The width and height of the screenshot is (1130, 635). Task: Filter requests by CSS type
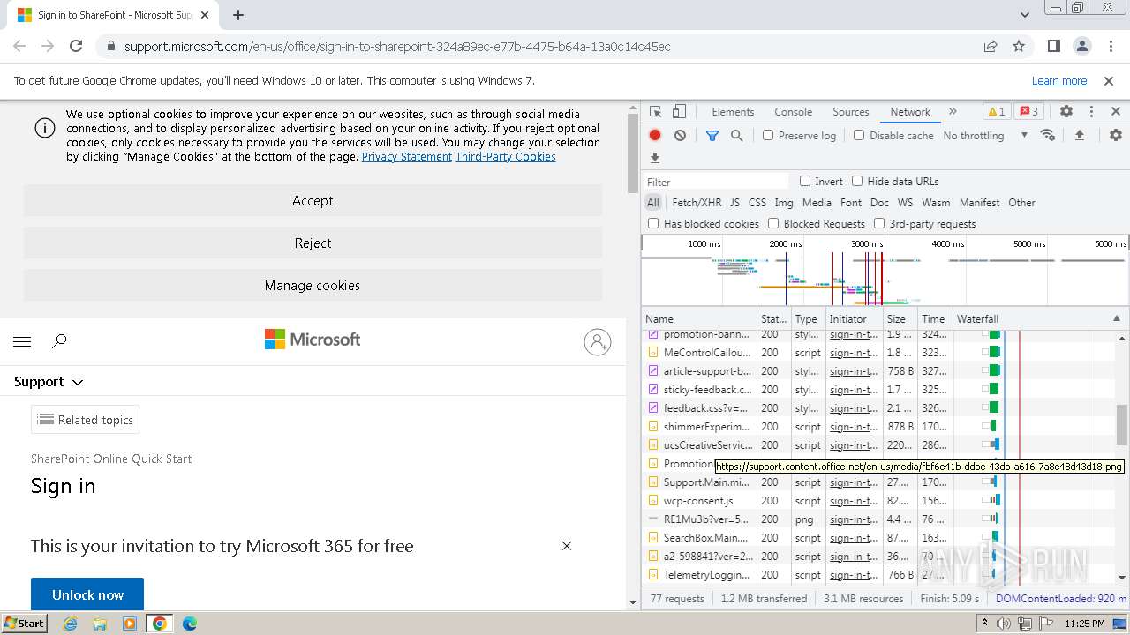pyautogui.click(x=757, y=203)
